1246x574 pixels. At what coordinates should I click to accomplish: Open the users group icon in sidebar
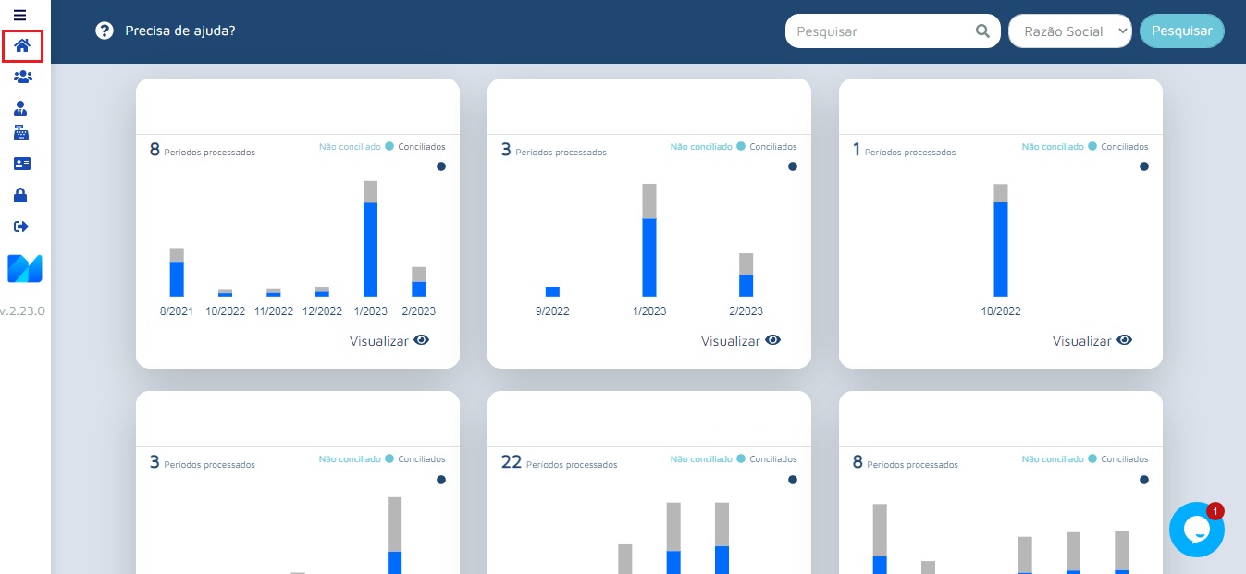pos(22,77)
